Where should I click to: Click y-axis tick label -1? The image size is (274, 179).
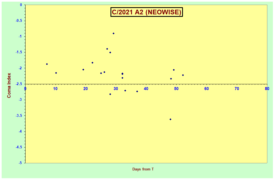pos(20,36)
